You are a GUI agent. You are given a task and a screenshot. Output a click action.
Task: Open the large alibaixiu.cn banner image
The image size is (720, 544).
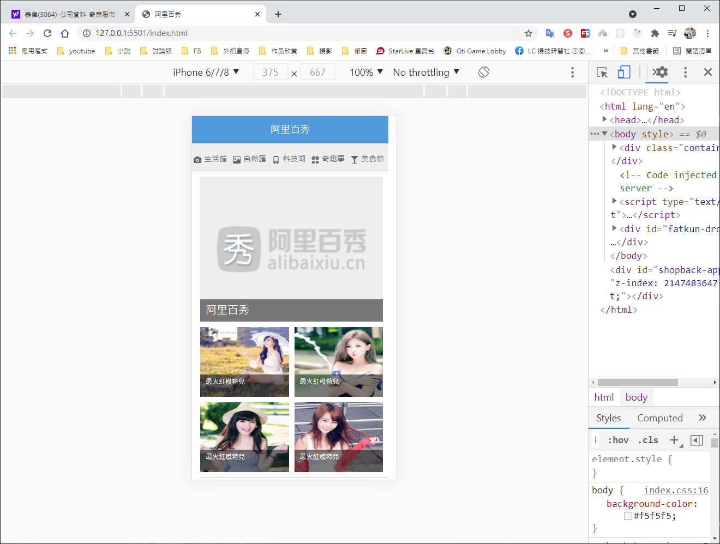click(x=291, y=249)
